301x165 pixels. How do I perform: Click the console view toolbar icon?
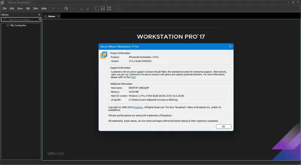[118, 8]
